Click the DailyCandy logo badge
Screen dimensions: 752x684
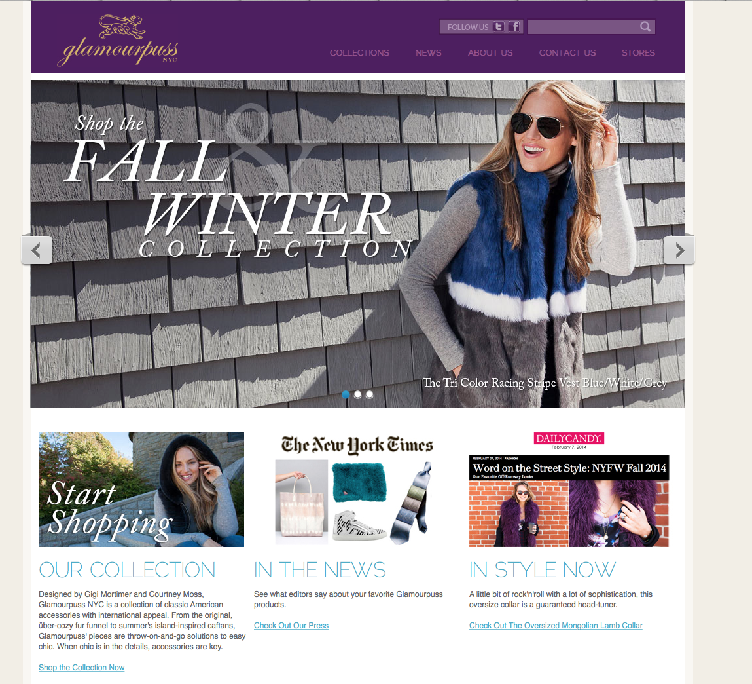tap(569, 438)
